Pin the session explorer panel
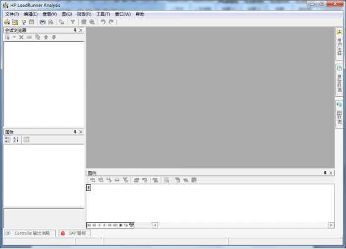The height and width of the screenshot is (249, 346). 75,30
